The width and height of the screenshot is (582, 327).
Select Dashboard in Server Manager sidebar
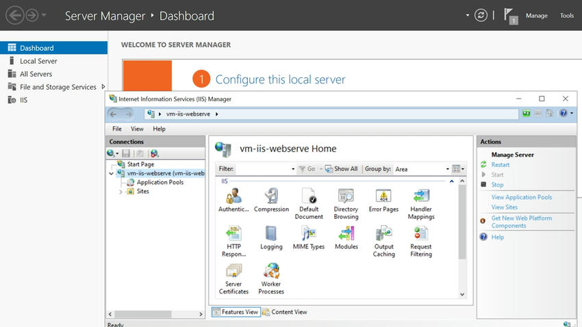54,48
